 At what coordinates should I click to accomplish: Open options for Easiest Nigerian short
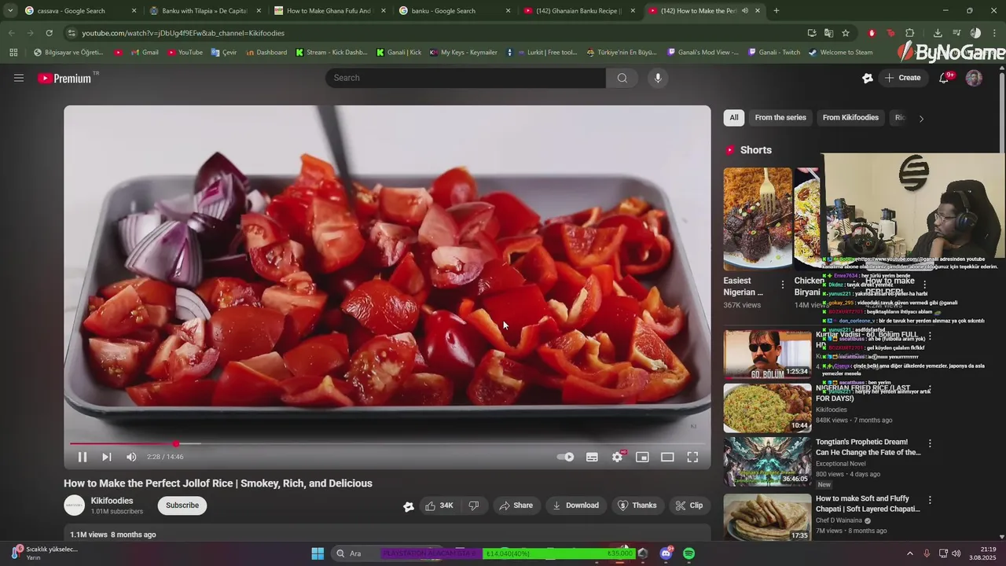click(x=783, y=285)
